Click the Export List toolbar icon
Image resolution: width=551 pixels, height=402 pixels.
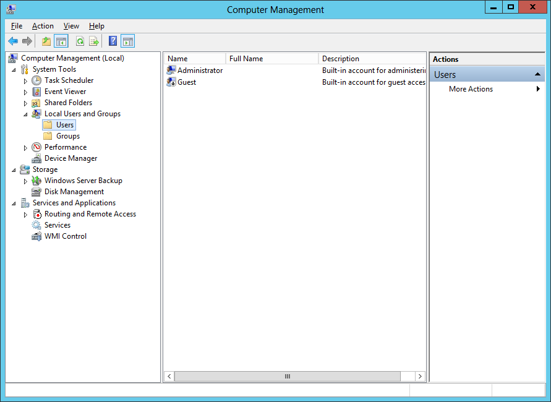[94, 41]
